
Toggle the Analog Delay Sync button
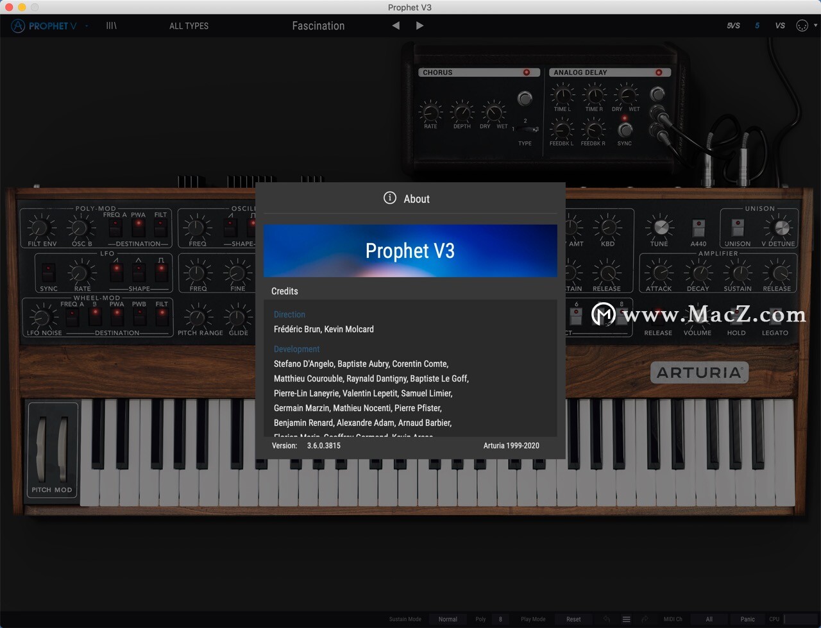point(625,130)
